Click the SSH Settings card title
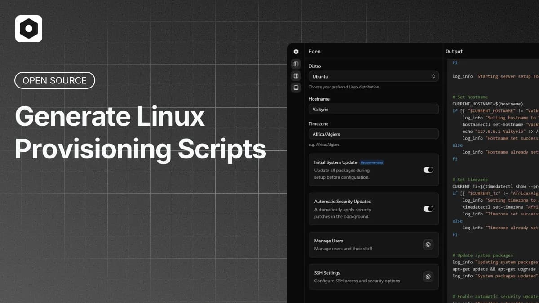 tap(327, 273)
